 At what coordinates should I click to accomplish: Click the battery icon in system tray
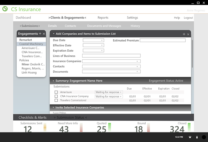(197, 137)
